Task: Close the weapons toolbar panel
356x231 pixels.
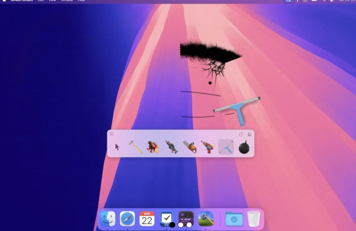Action: [x=112, y=134]
